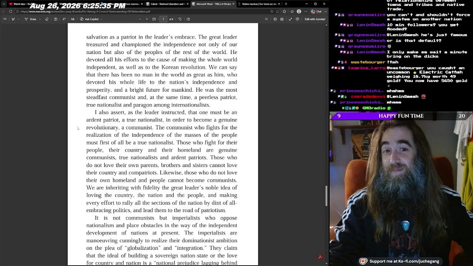Open Copilot Chat button
Image resolution: width=473 pixels, height=266 pixels.
click(x=316, y=11)
